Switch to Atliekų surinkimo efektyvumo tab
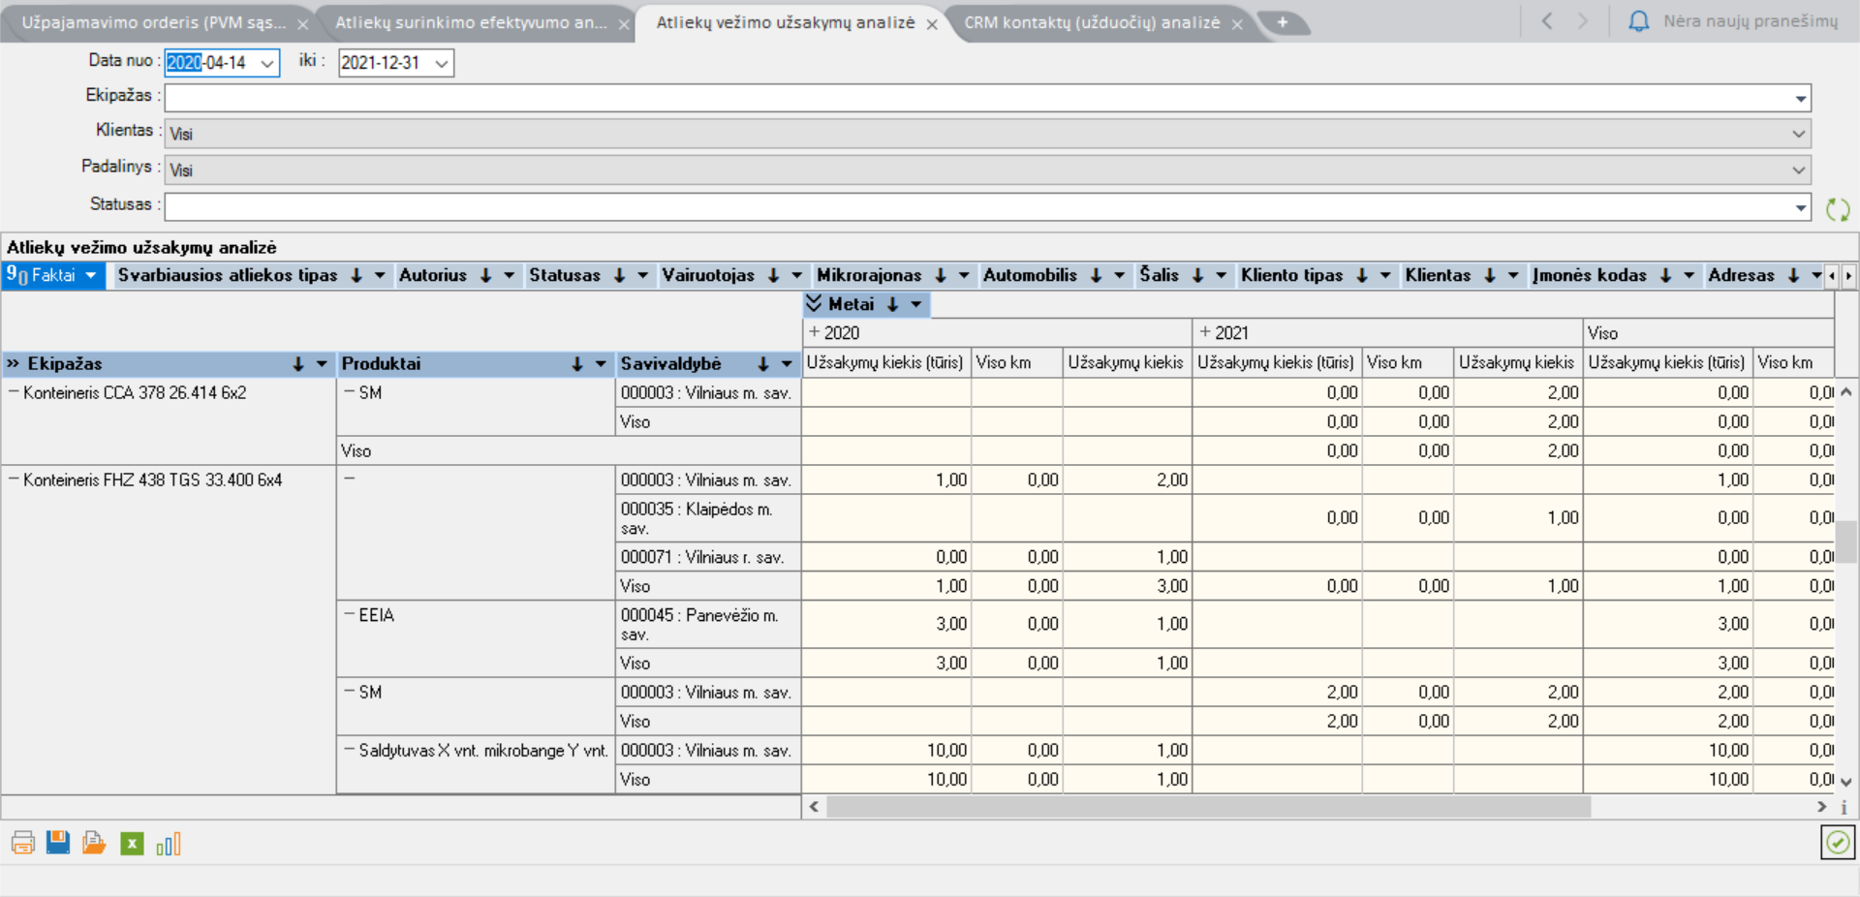This screenshot has width=1860, height=897. click(471, 22)
